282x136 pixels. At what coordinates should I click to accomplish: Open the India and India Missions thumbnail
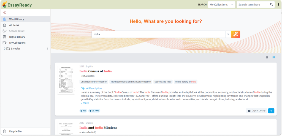click(x=66, y=129)
